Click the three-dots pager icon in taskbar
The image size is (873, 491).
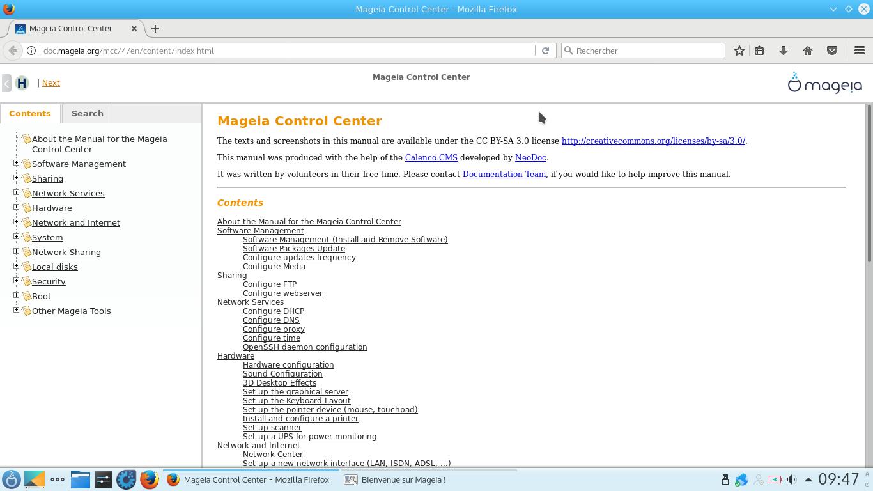[58, 479]
